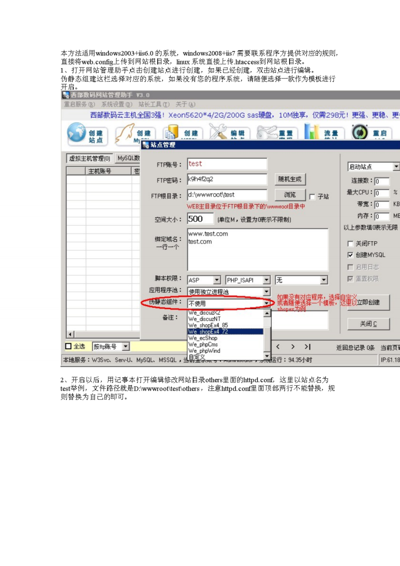Click the 主机账号 column header
Image resolution: width=400 pixels, height=566 pixels.
[108, 171]
